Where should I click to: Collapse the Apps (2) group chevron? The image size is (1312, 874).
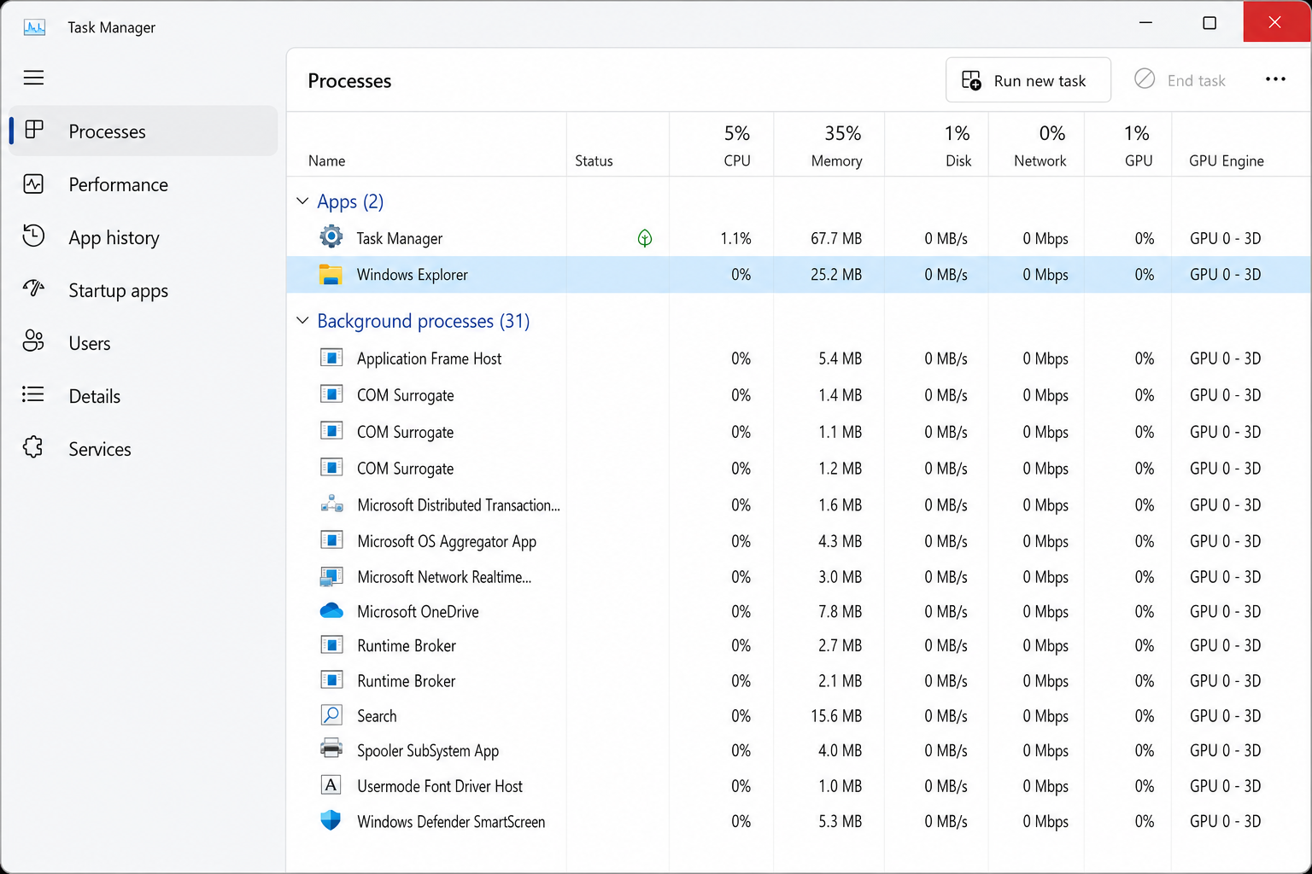(302, 201)
